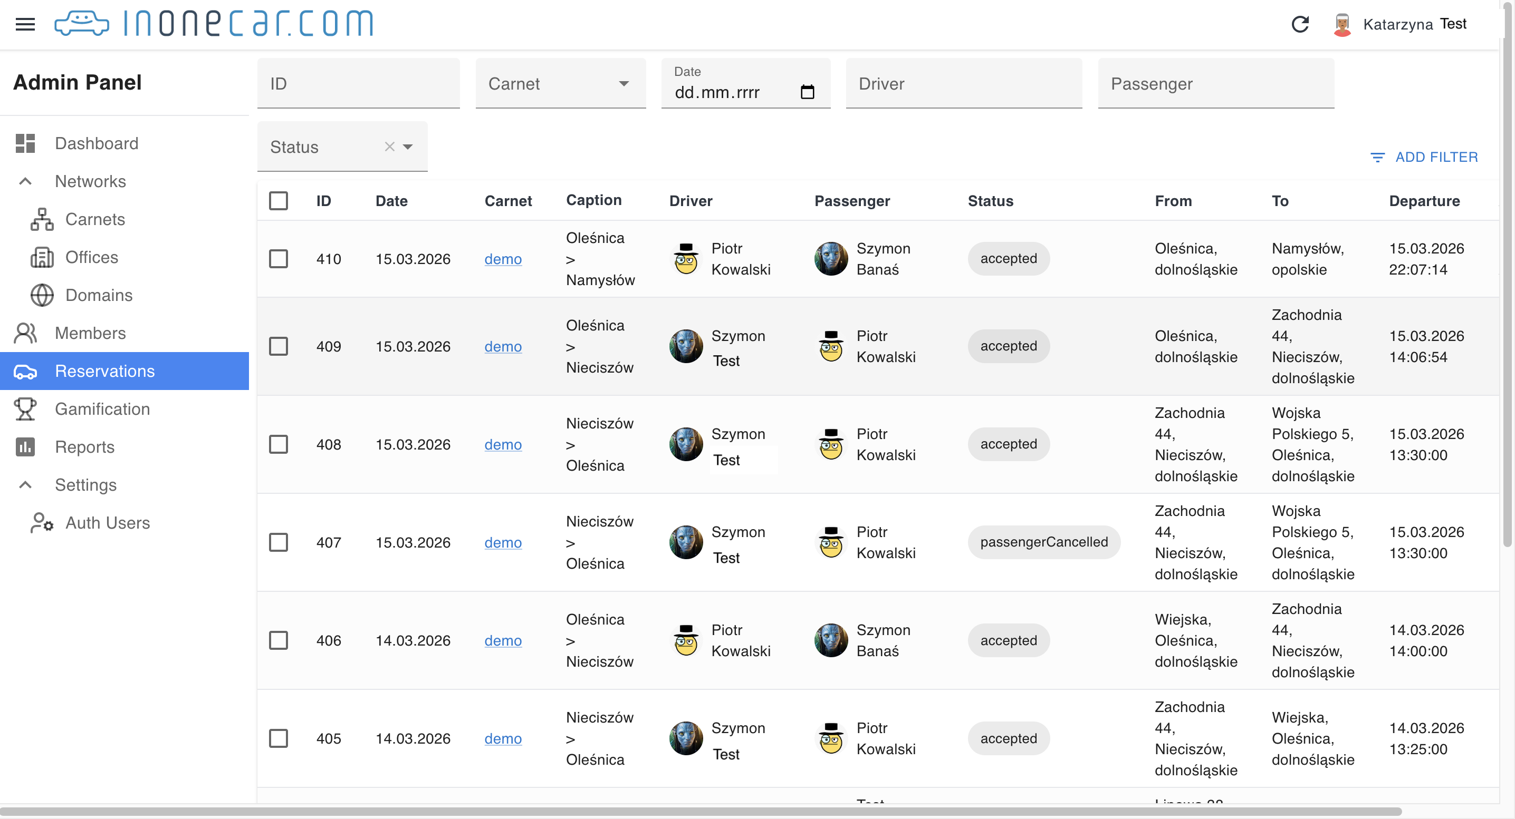Click the Gamification trophy icon
Screen dimensions: 1515x819
[x=25, y=409]
